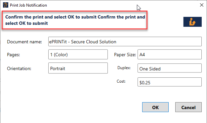Click the Pages field showing 1 (Color)

point(78,54)
